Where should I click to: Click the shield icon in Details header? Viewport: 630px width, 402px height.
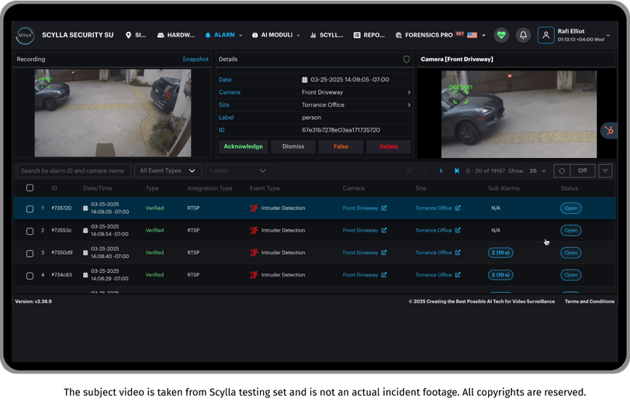[x=407, y=60]
